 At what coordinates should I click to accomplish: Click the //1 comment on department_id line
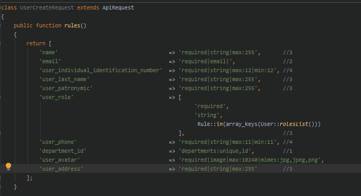click(x=288, y=151)
